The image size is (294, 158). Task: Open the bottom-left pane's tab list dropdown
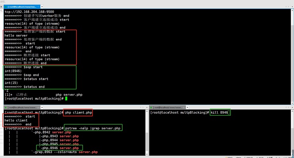[147, 108]
